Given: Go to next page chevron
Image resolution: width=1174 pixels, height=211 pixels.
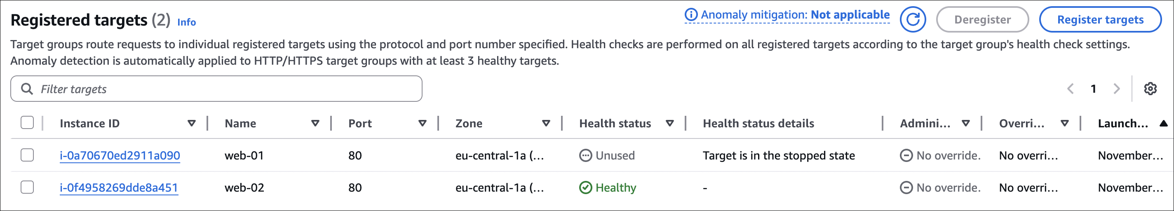Looking at the screenshot, I should coord(1116,89).
